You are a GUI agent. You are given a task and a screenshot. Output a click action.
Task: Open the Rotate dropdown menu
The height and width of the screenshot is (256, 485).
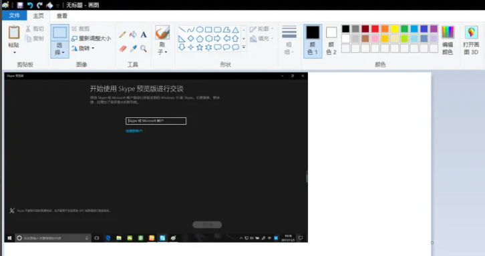pos(83,49)
